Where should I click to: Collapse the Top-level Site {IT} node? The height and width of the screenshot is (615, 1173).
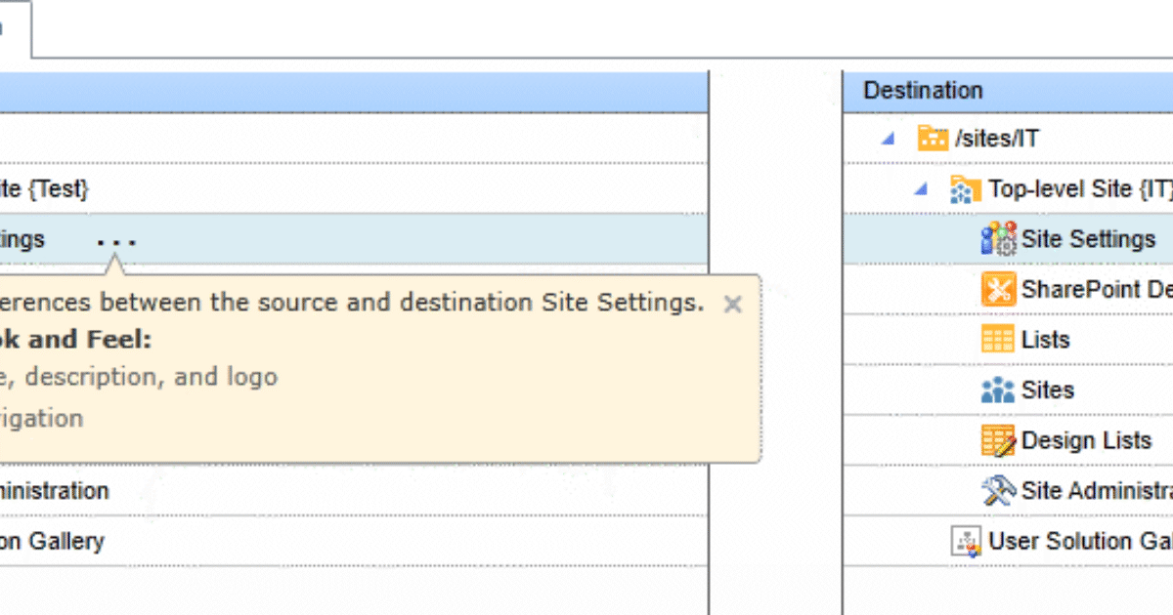tap(920, 188)
